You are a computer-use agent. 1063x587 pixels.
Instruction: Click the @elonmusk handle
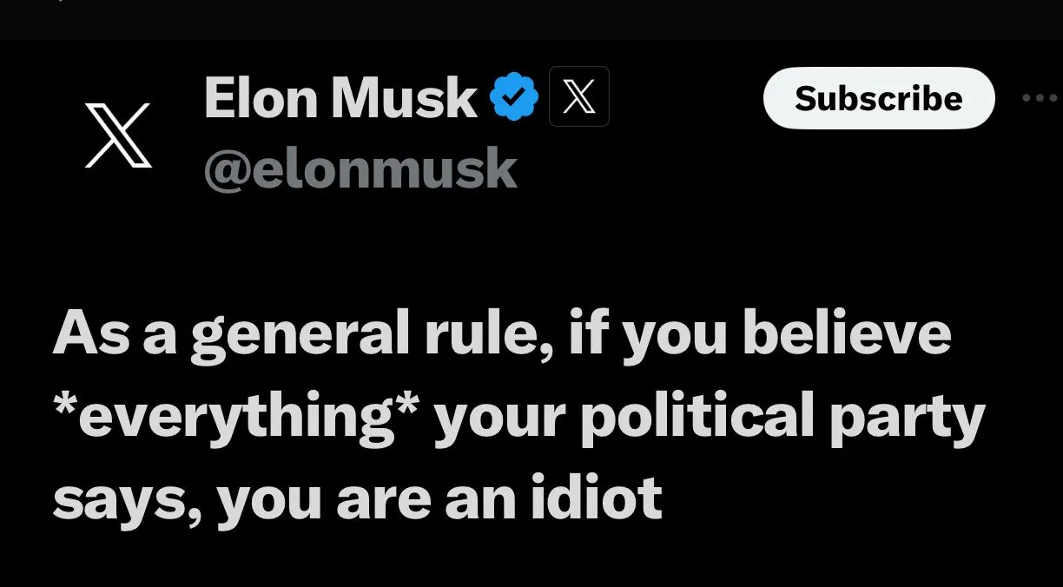[x=360, y=168]
